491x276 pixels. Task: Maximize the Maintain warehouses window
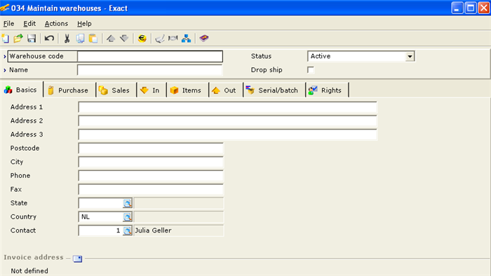[471, 8]
